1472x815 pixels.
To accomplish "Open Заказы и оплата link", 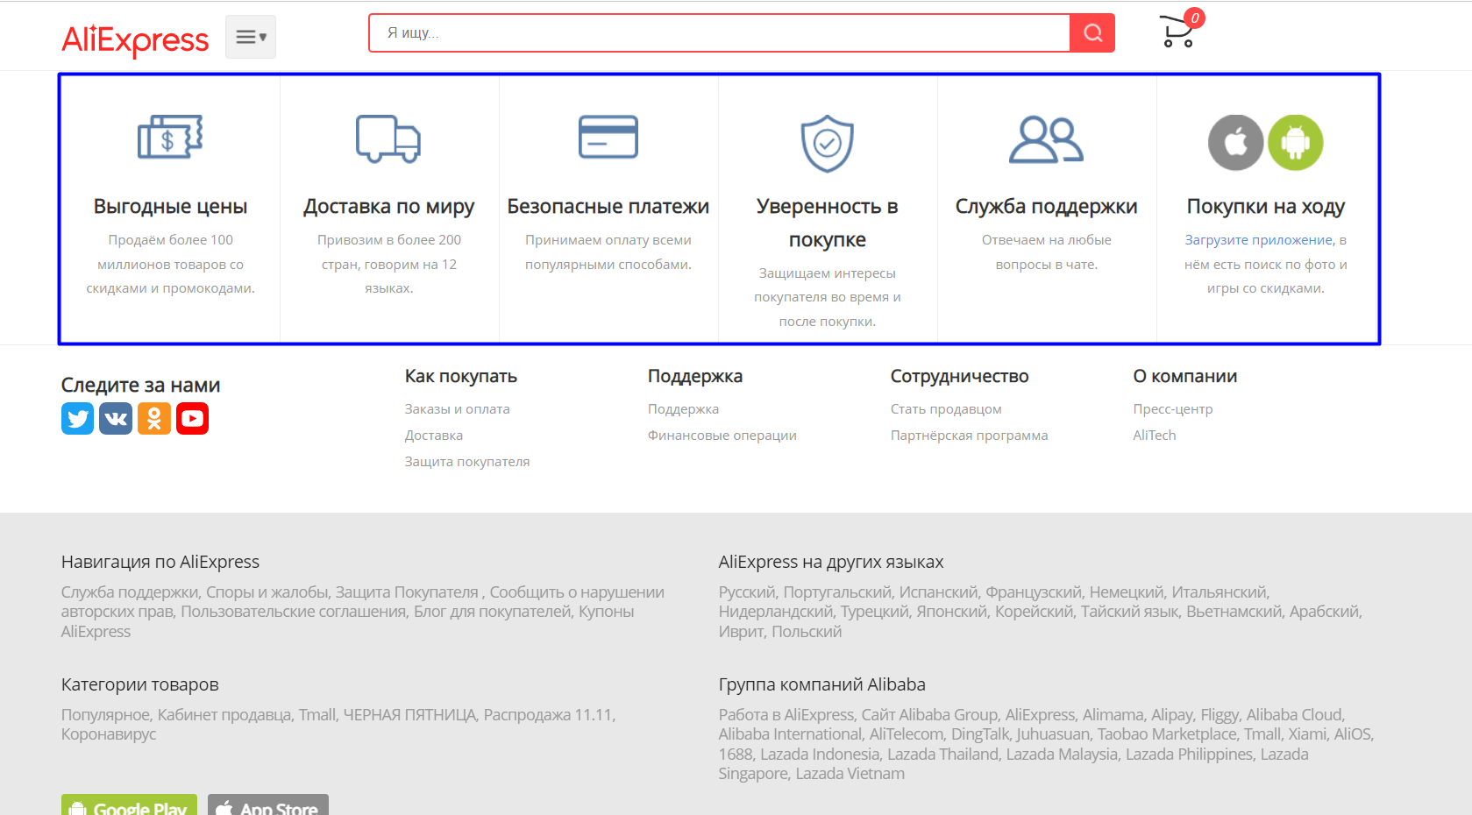I will click(457, 409).
